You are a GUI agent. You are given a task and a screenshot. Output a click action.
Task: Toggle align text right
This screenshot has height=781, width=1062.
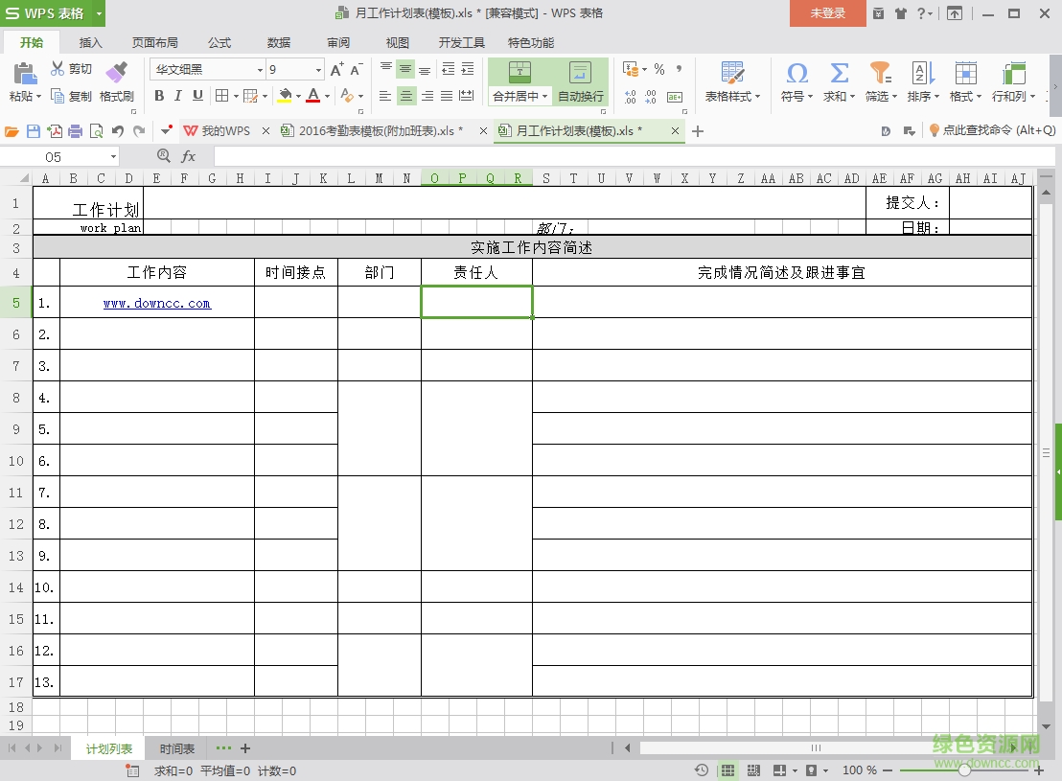point(427,96)
